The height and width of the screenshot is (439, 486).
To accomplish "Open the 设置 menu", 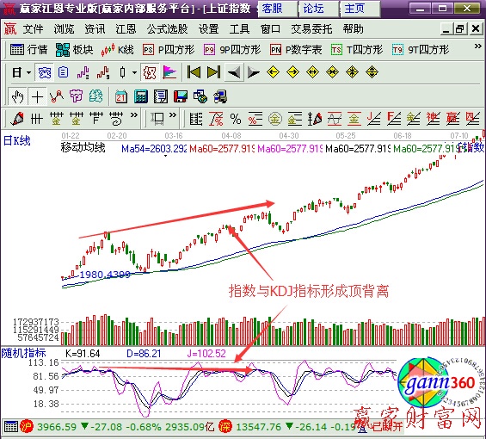I will (x=209, y=29).
